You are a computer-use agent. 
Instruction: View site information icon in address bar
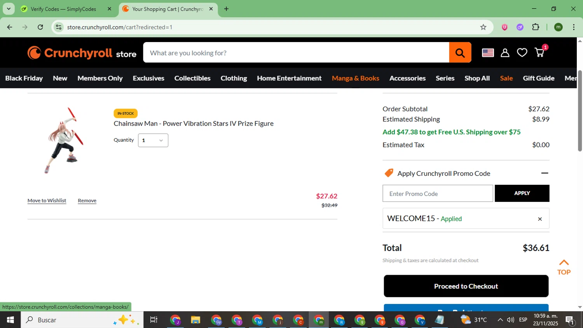point(59,27)
